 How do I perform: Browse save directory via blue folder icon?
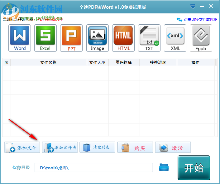tap(164, 167)
